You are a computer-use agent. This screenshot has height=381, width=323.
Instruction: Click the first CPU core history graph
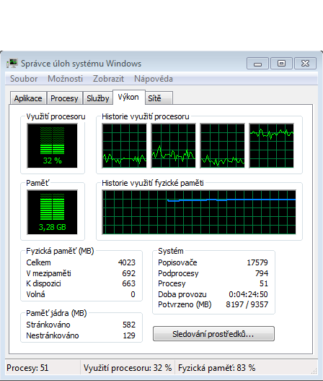pos(125,145)
